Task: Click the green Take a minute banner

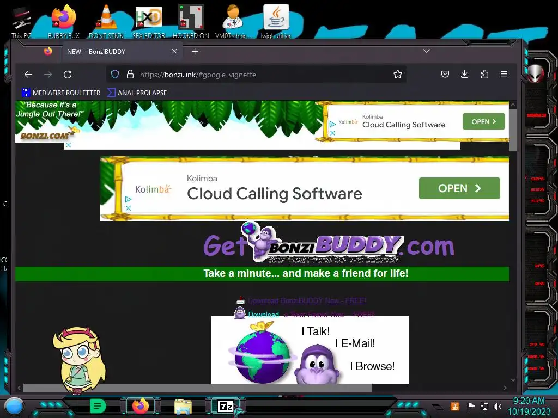Action: point(262,274)
